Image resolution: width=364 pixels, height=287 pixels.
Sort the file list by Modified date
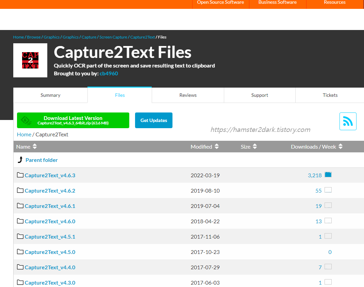coord(205,147)
